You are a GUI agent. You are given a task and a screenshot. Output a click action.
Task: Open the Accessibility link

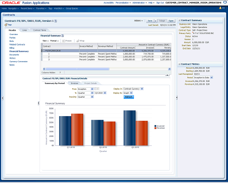point(109,3)
